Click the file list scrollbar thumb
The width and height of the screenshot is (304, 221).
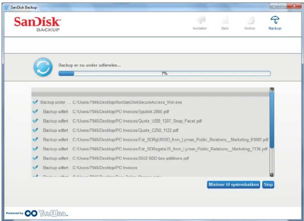pos(272,120)
